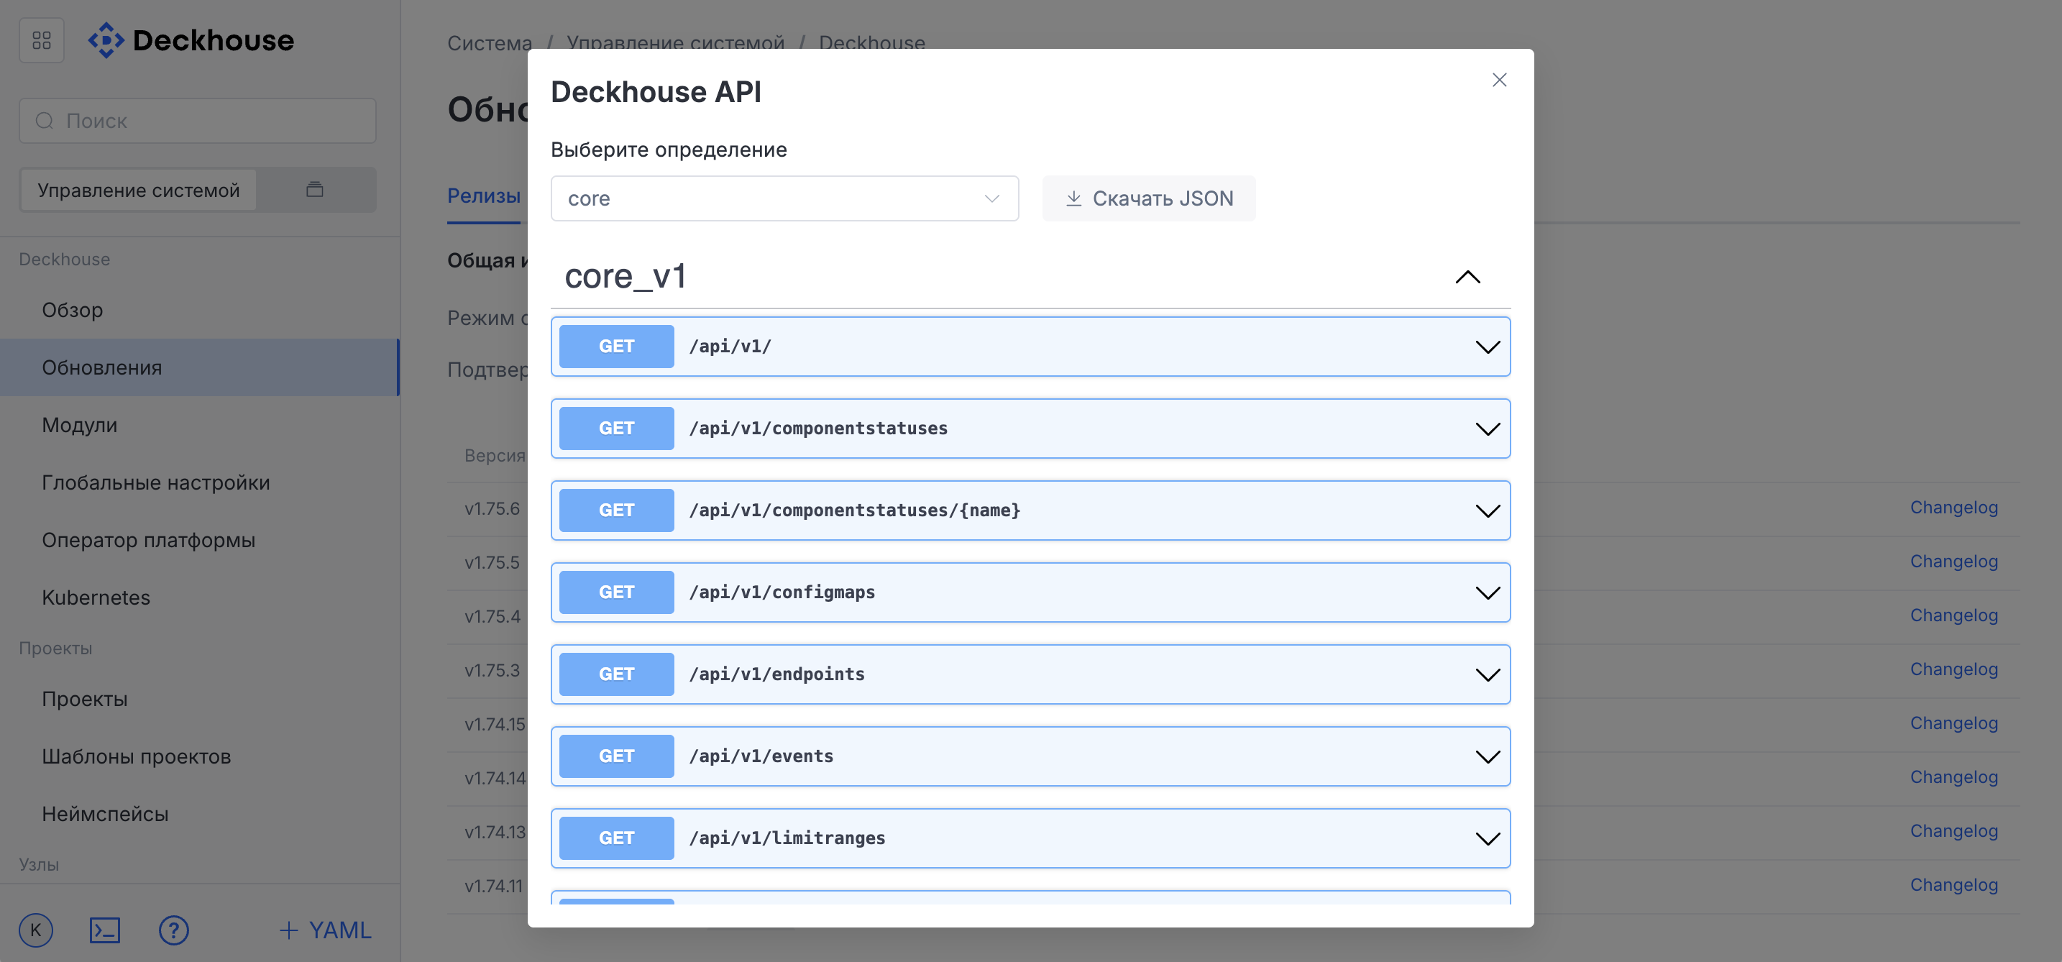Click Система breadcrumb

pos(489,43)
